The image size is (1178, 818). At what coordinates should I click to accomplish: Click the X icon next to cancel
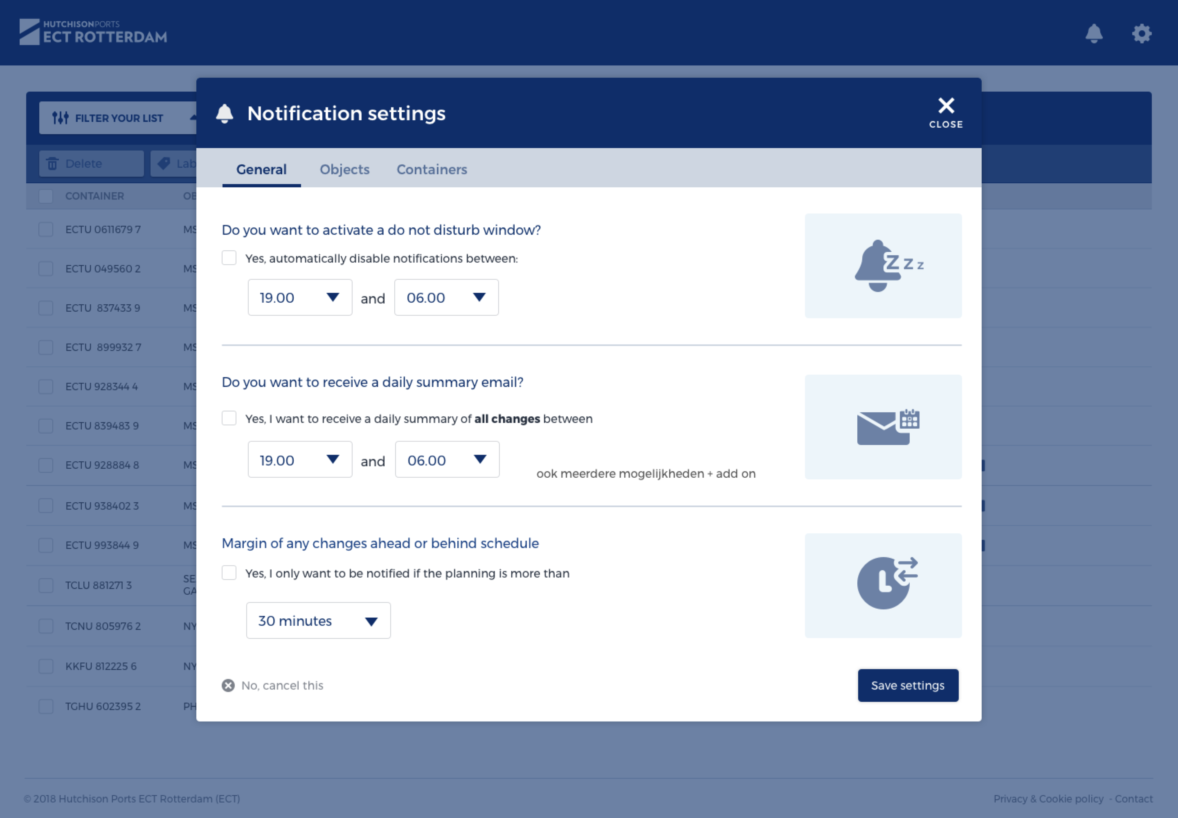228,685
